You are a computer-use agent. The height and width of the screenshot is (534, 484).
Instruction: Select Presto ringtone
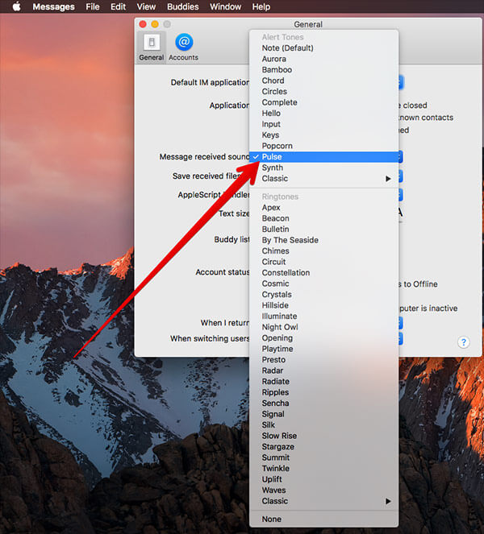click(x=323, y=360)
